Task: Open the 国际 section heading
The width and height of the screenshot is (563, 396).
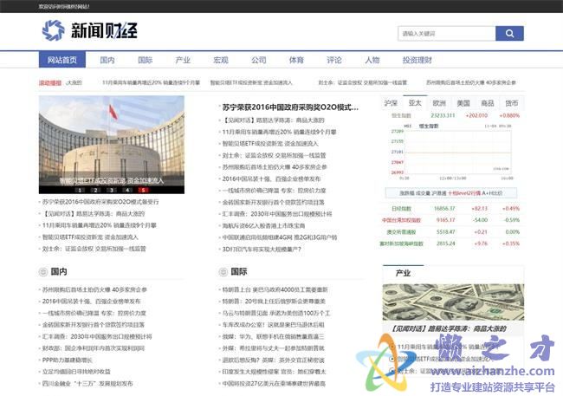Action: click(239, 272)
